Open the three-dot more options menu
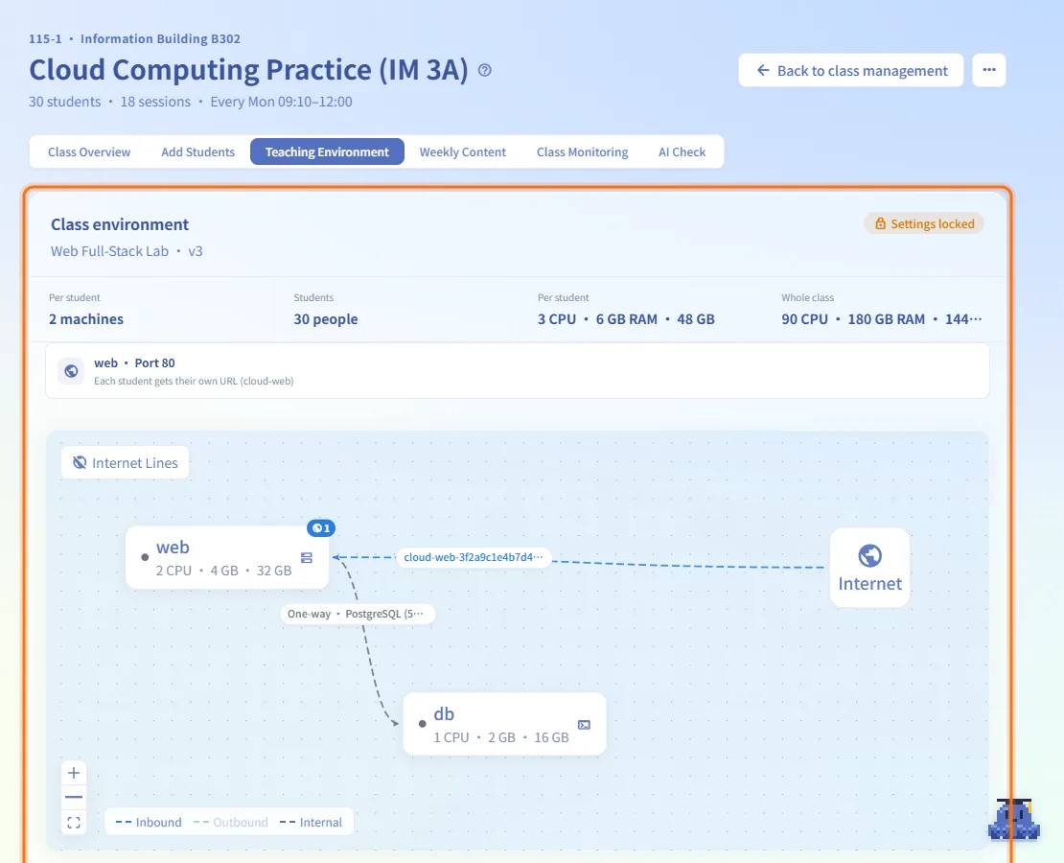The width and height of the screenshot is (1064, 863). (988, 70)
